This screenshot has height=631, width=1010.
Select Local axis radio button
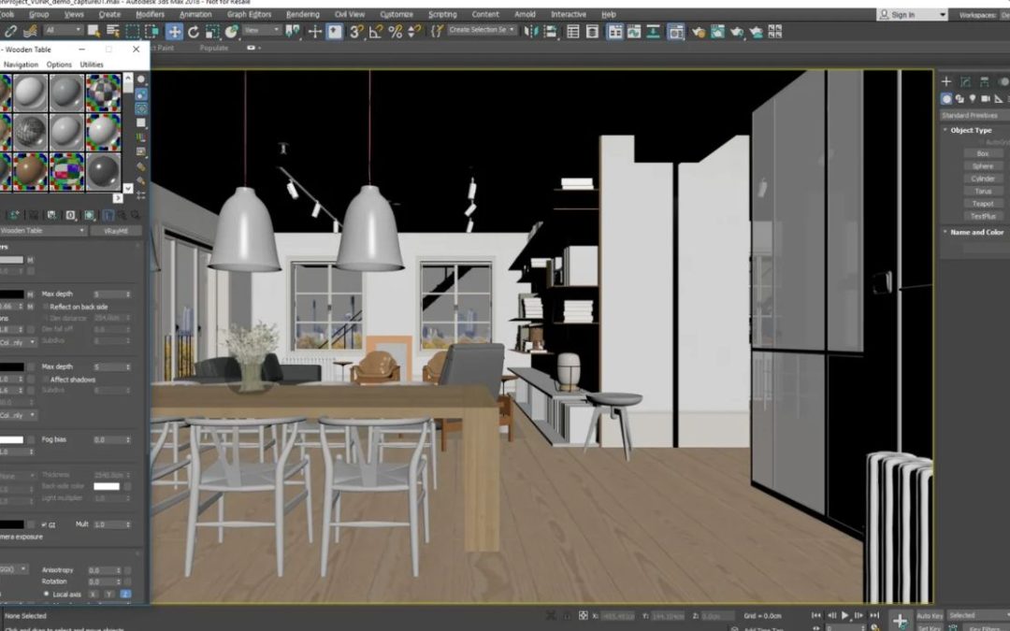pyautogui.click(x=46, y=594)
